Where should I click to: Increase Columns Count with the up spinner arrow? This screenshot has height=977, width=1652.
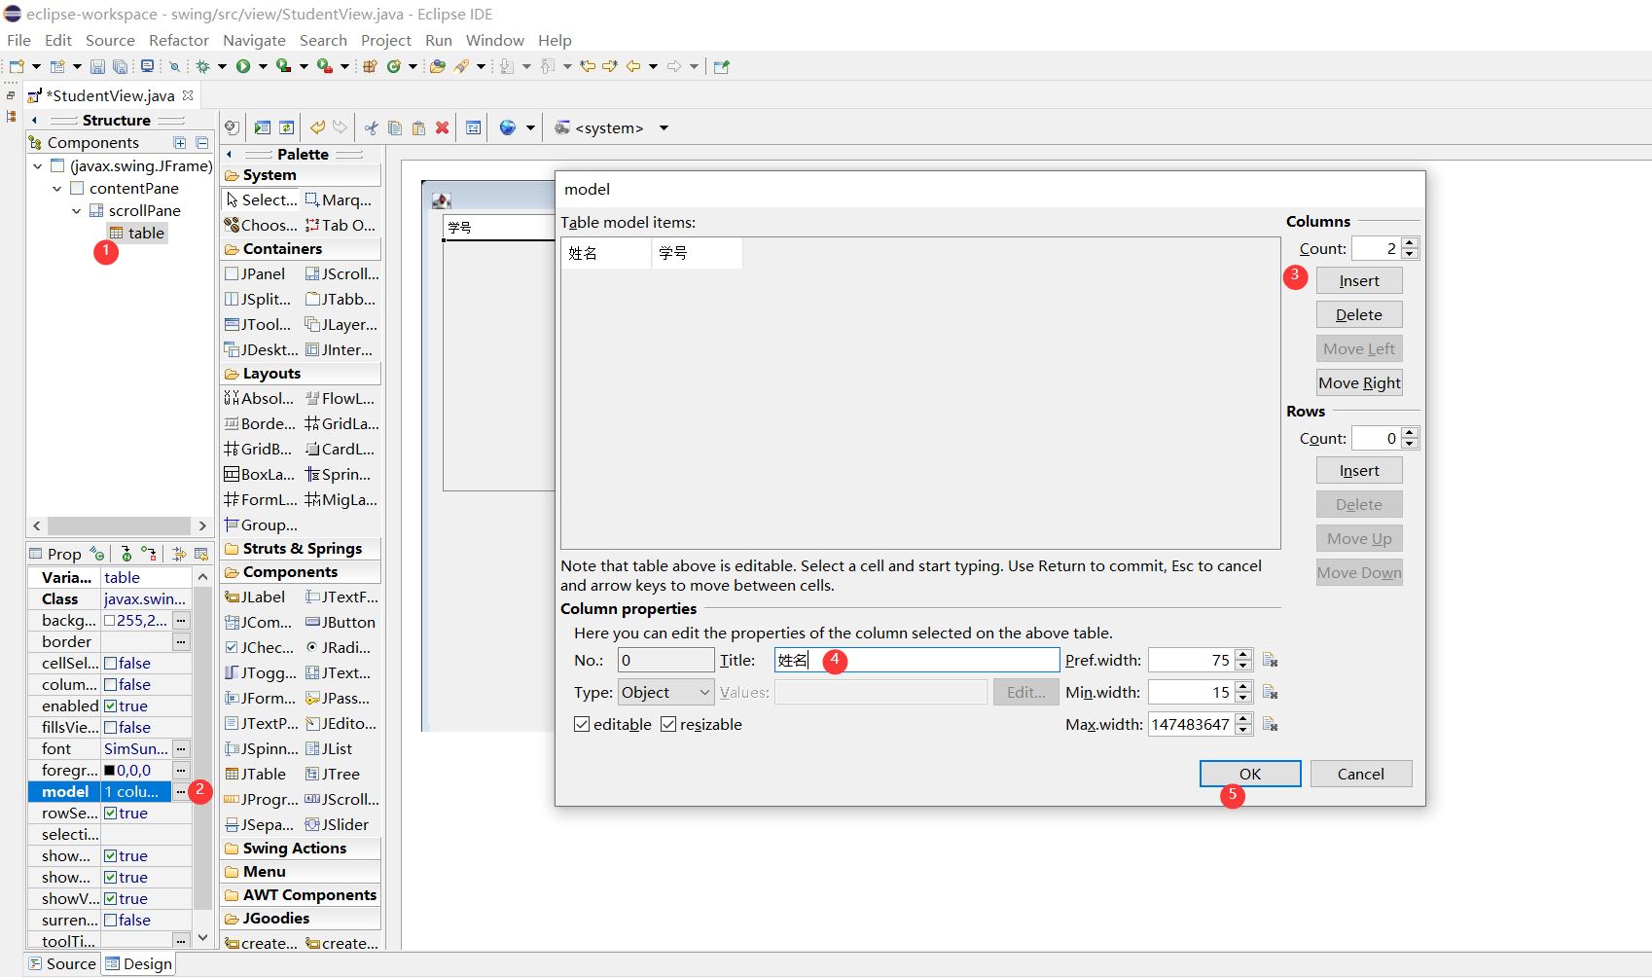pyautogui.click(x=1411, y=242)
